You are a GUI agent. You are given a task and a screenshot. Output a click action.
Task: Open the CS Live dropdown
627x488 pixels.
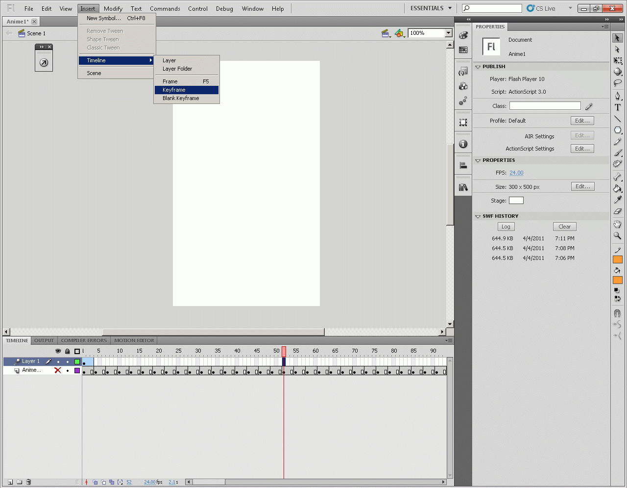(x=570, y=8)
